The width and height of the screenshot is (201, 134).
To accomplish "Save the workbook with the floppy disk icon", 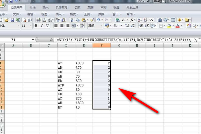I will (x=12, y=20).
